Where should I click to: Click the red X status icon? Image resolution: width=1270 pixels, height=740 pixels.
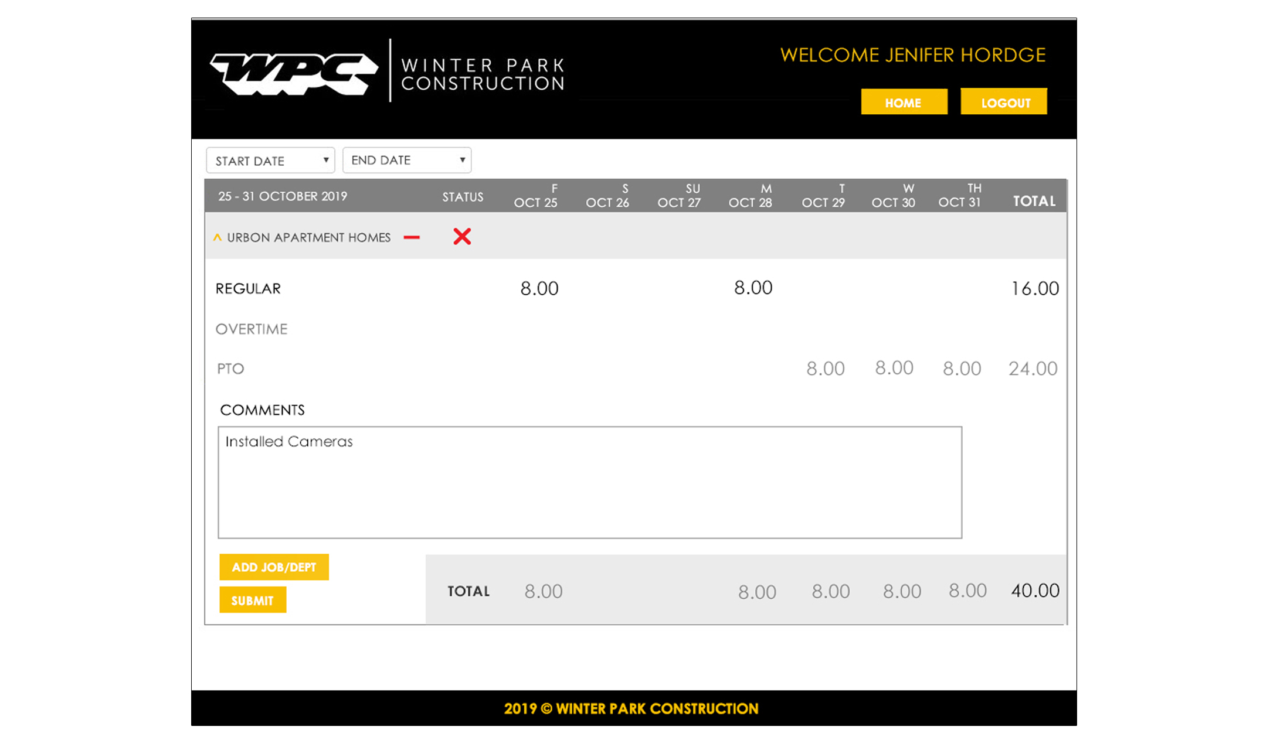click(462, 237)
